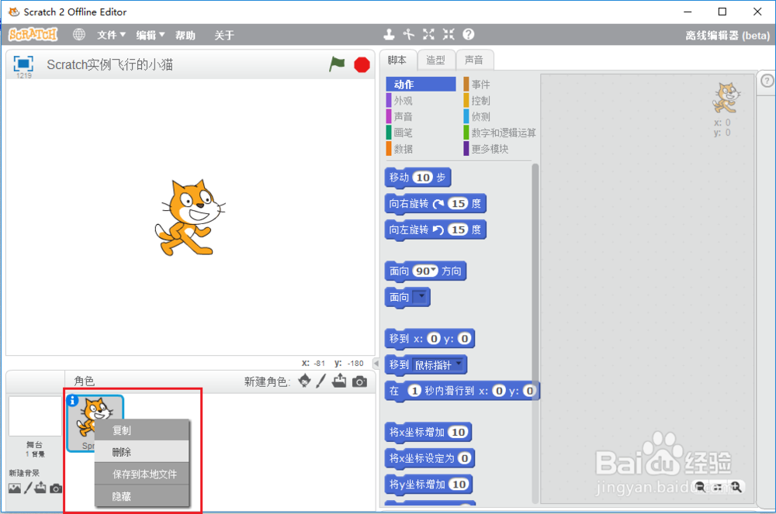Upload backdrop from file
This screenshot has width=776, height=514.
point(40,488)
